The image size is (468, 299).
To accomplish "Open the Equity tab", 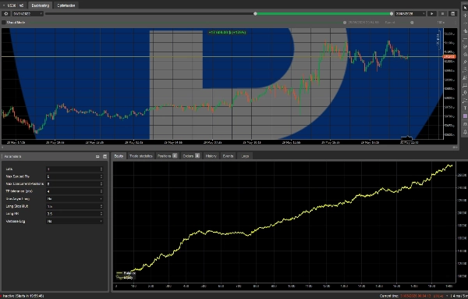I will [x=119, y=156].
